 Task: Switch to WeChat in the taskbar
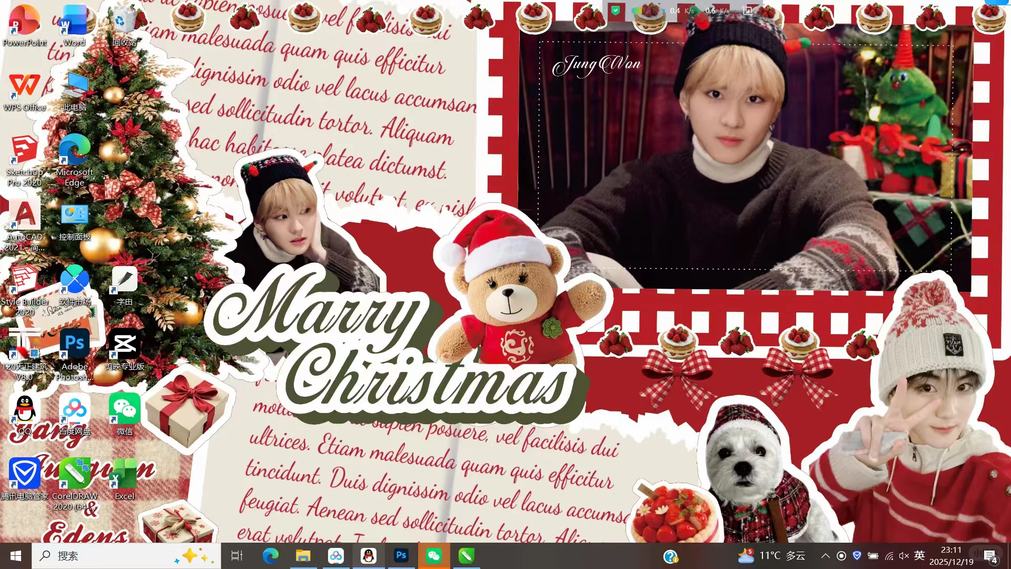(x=433, y=556)
